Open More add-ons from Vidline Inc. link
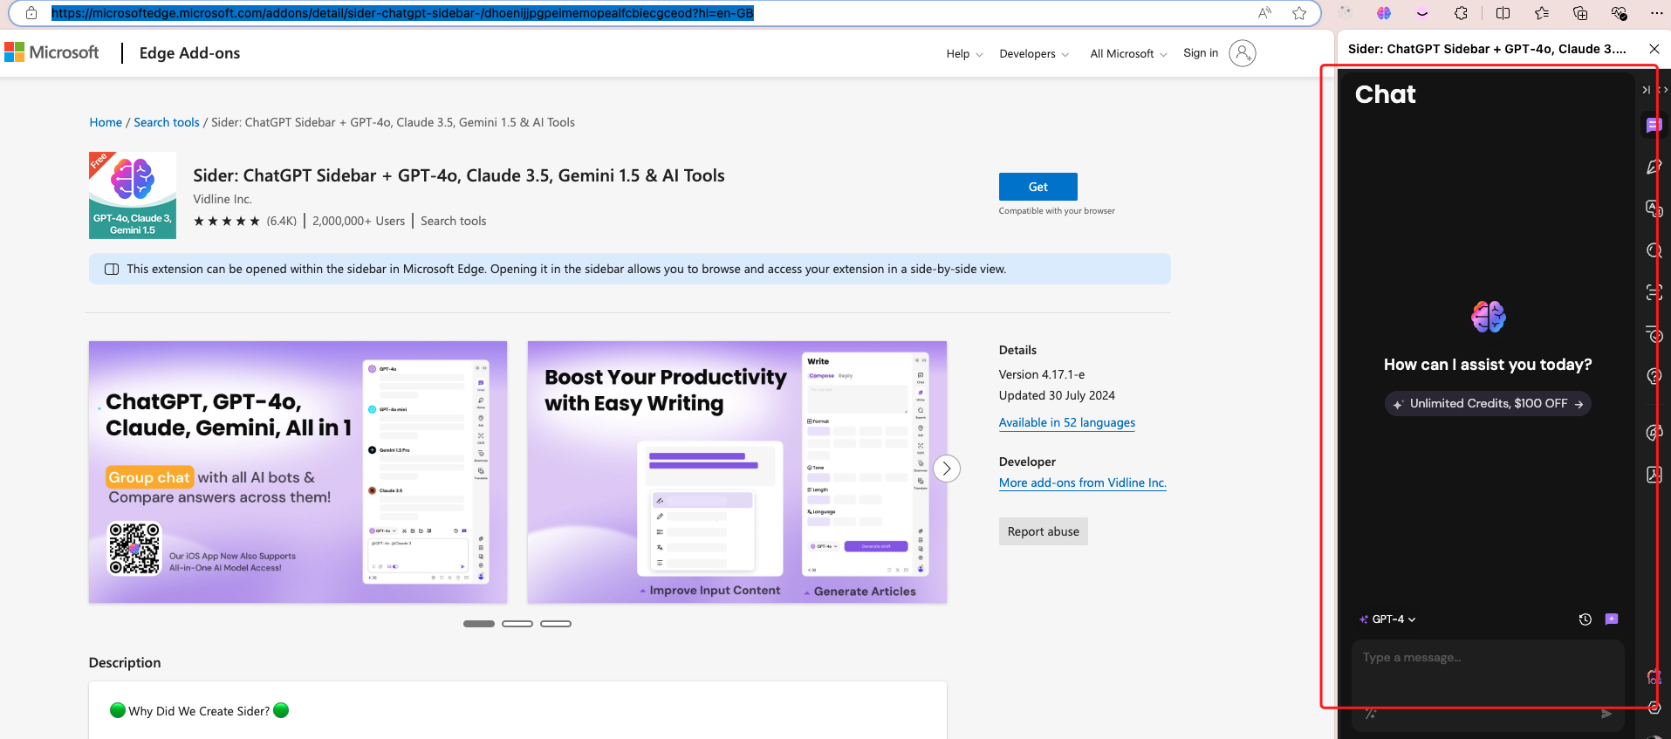 click(1082, 482)
